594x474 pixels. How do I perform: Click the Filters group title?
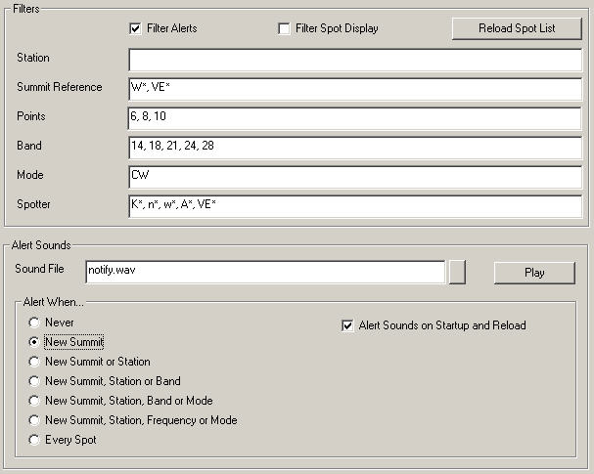click(25, 9)
